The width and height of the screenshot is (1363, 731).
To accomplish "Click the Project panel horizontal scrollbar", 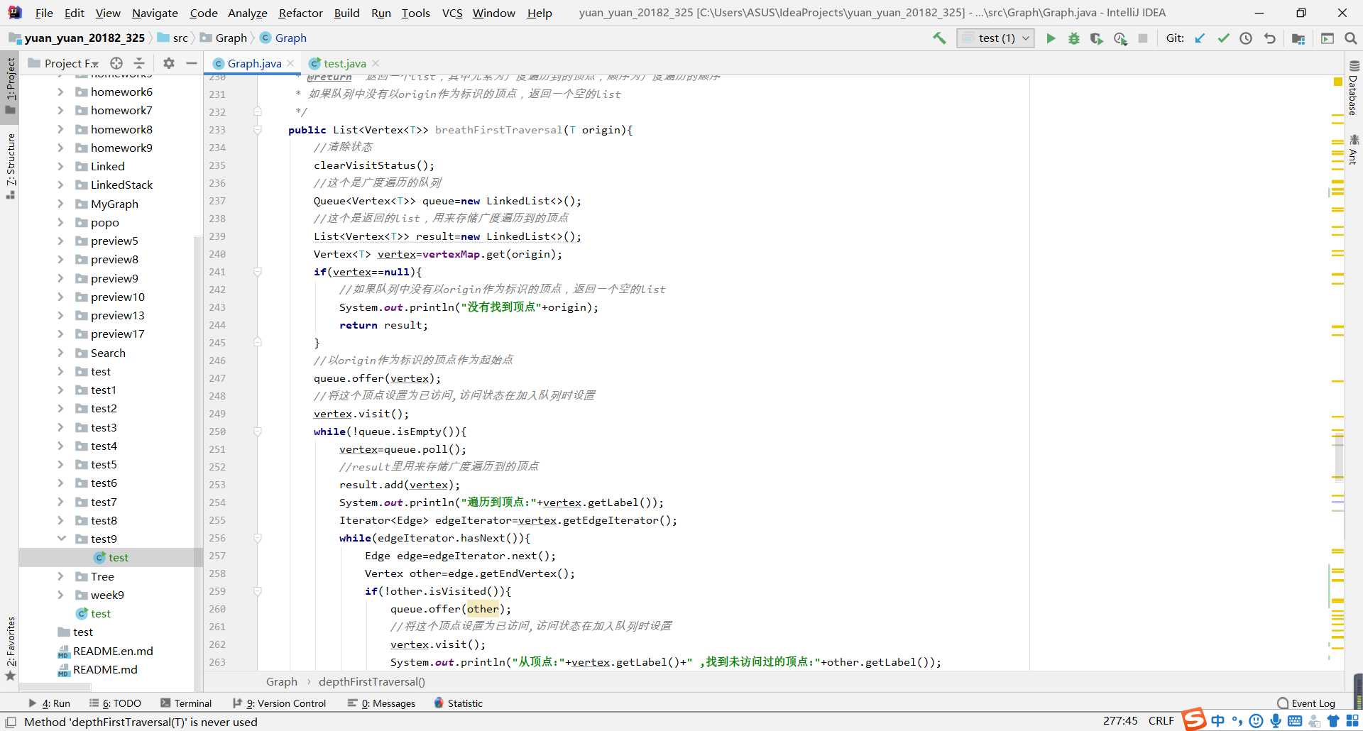I will (55, 686).
